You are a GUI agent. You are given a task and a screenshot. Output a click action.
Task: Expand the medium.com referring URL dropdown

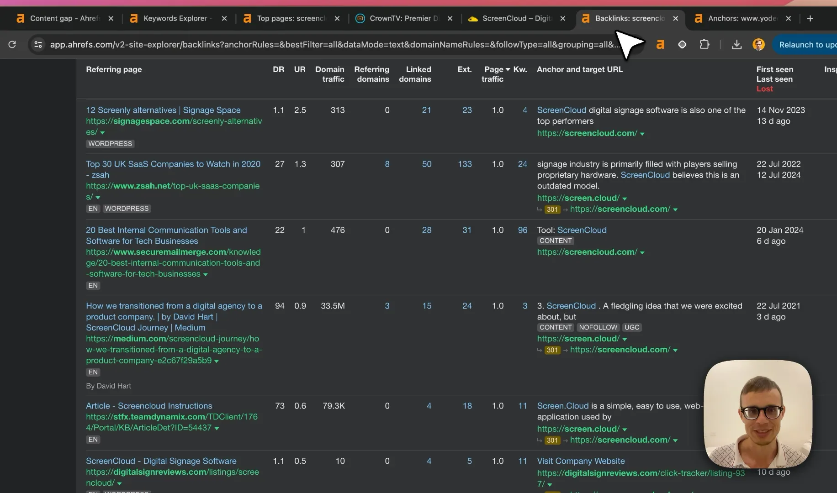217,361
